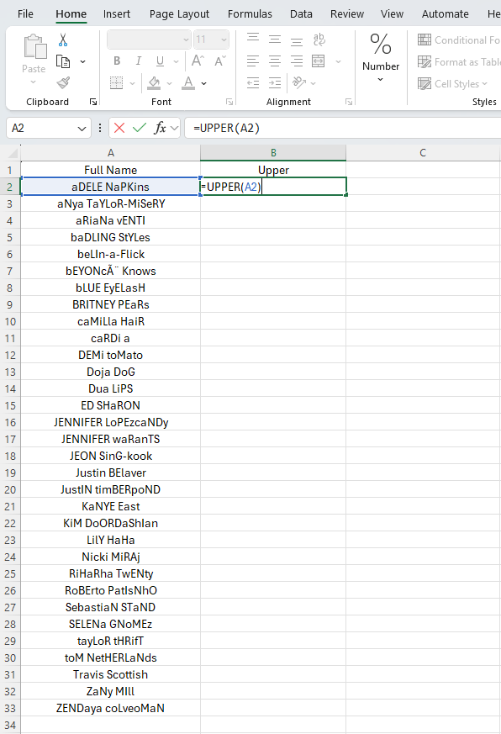Toggle Wrap Text icon

point(319,39)
